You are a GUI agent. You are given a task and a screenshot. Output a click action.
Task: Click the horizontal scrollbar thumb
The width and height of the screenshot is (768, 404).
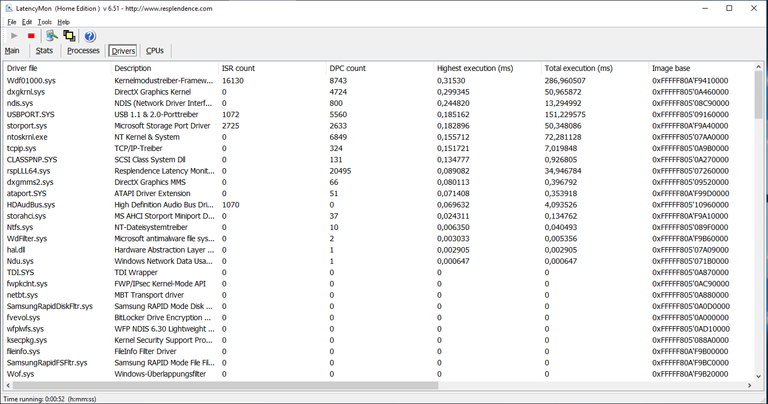[225, 386]
